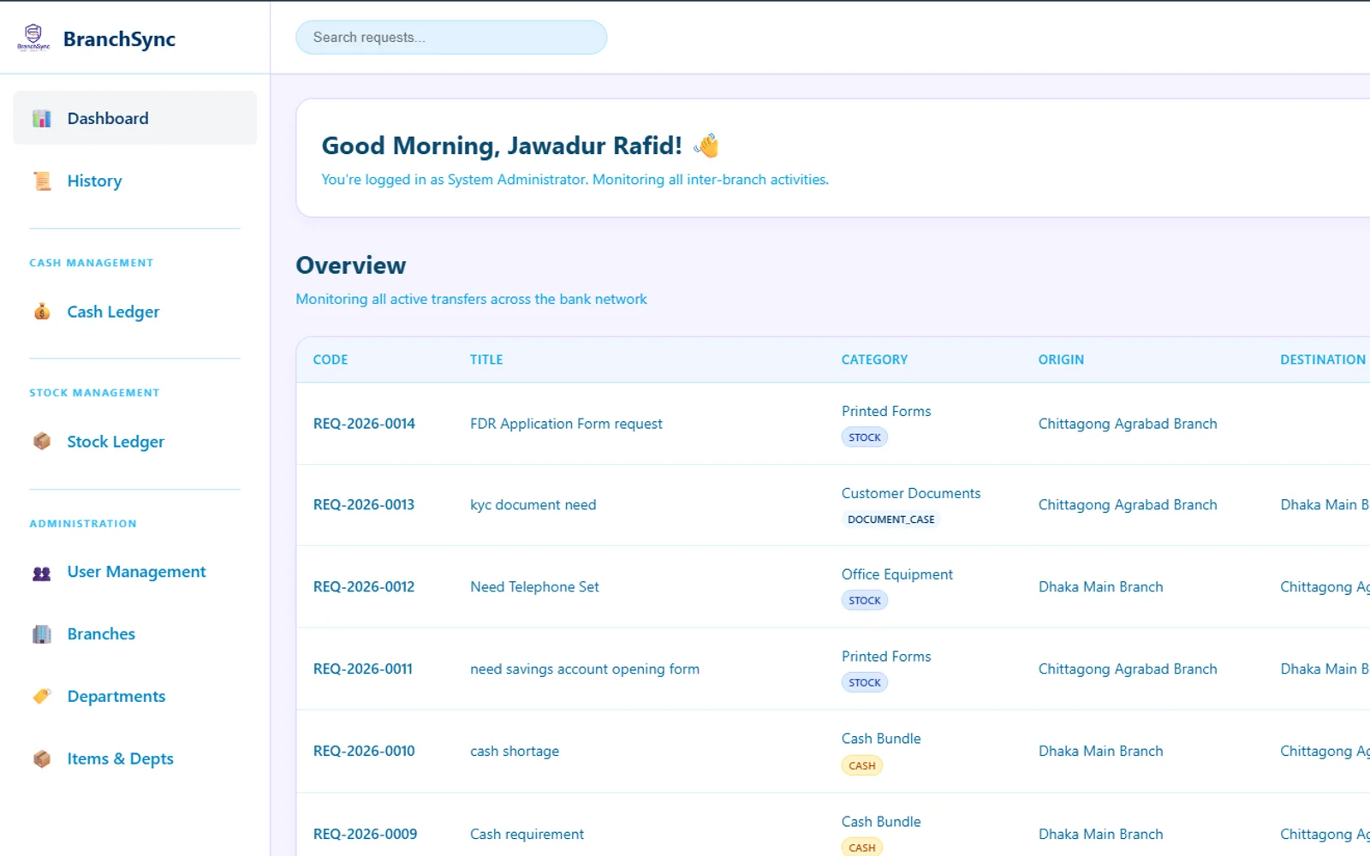Click the DESTINATION column header
1370x856 pixels.
(1323, 360)
